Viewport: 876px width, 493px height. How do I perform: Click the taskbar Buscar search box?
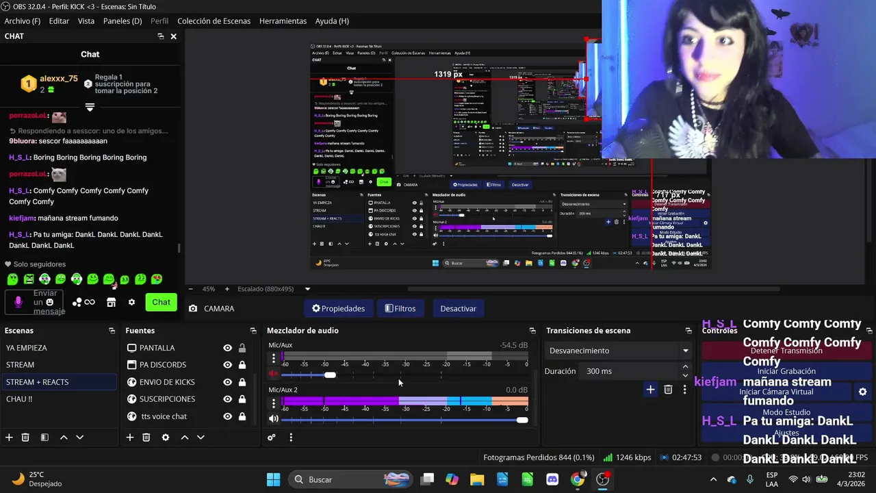click(350, 479)
